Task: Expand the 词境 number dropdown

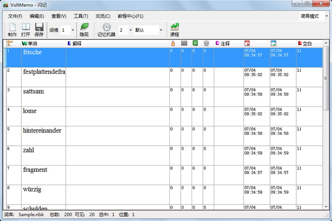Action: point(73,30)
